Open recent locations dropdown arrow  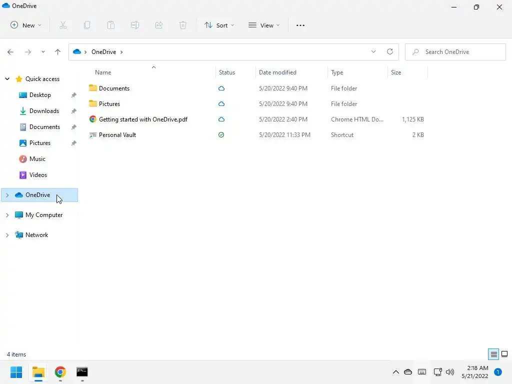[43, 52]
